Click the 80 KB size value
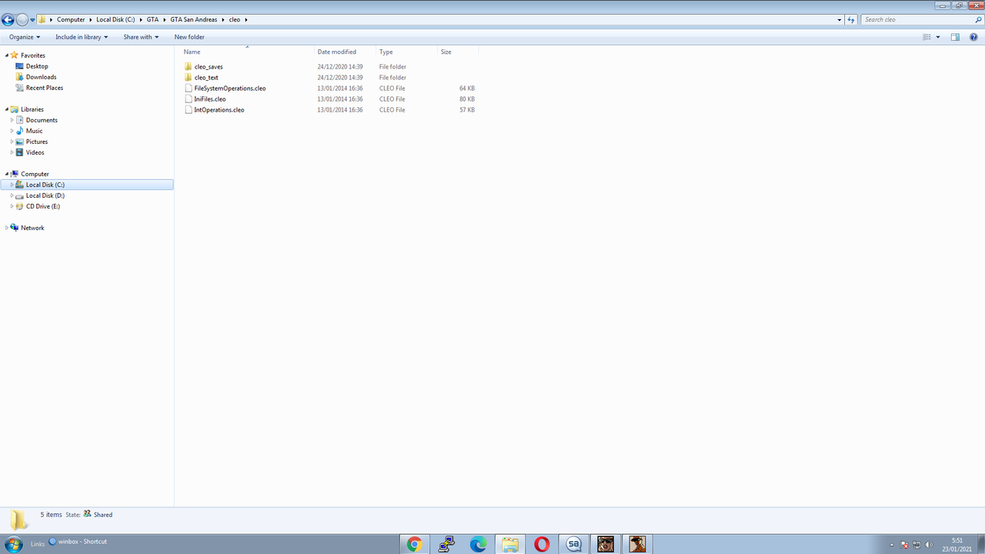Screen dimensions: 985x554 coord(466,99)
